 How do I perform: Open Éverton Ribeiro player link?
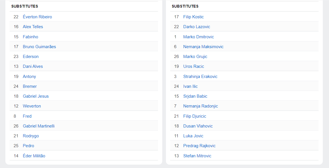(37, 17)
